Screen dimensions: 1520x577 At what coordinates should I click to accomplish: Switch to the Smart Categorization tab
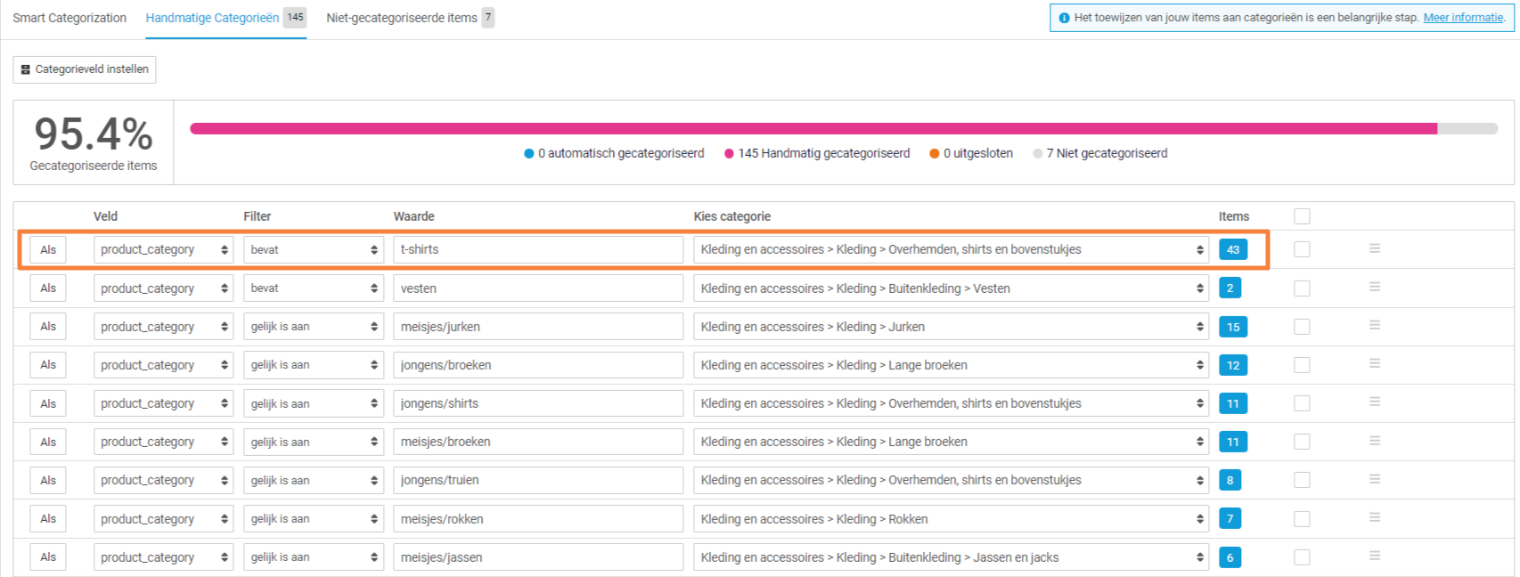(69, 18)
